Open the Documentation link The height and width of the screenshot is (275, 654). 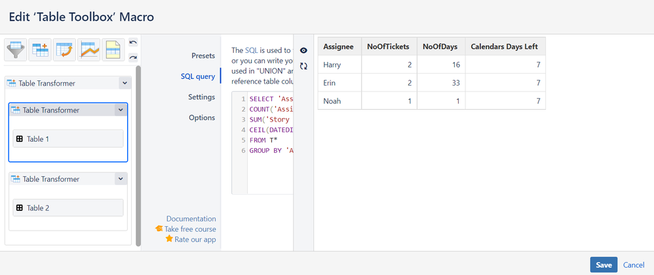(x=191, y=219)
